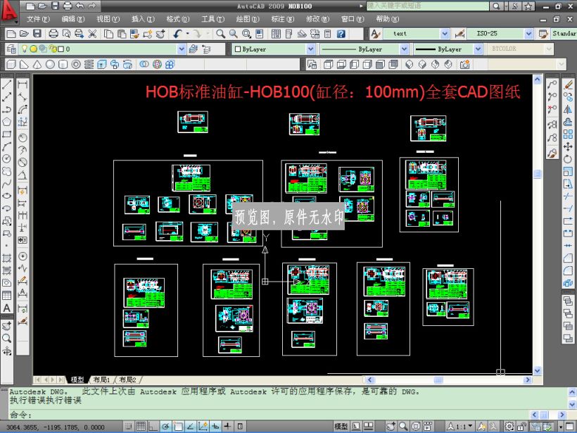Click the Move tool in modify toolbar

click(568, 146)
